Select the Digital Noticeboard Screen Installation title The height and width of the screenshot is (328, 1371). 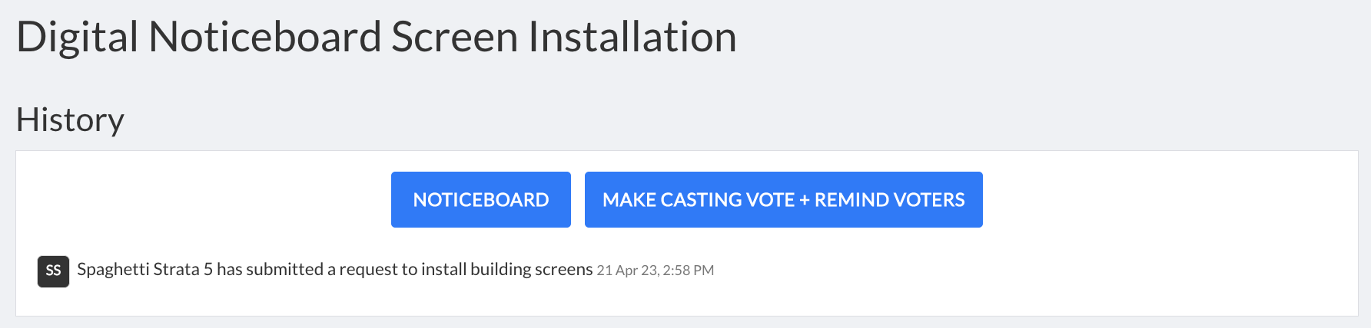(377, 38)
